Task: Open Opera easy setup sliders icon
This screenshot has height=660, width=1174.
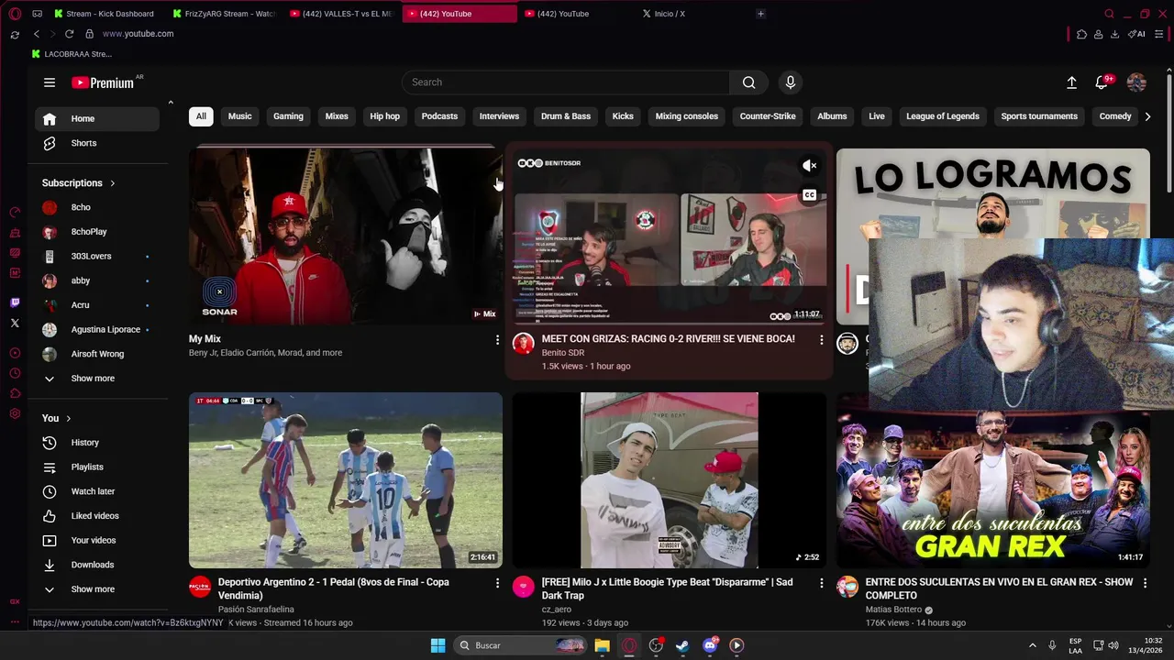Action: pos(1160,34)
